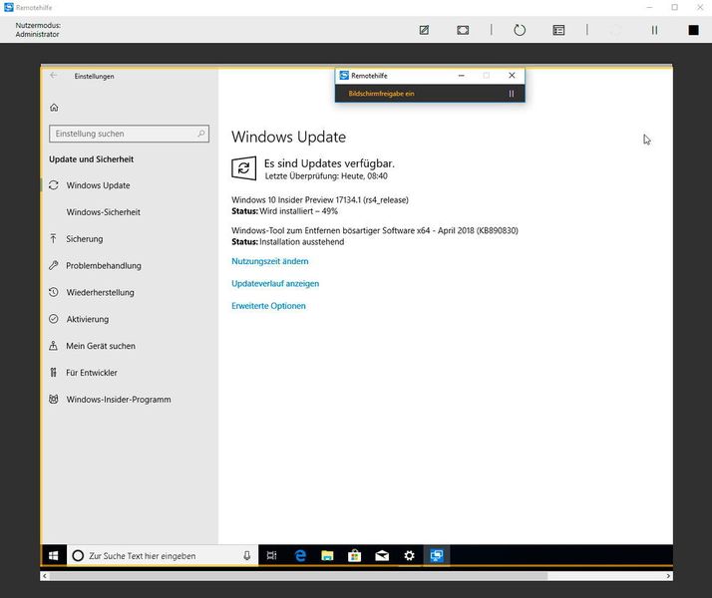Image resolution: width=712 pixels, height=598 pixels.
Task: Open the Settings home icon
Action: coord(54,108)
